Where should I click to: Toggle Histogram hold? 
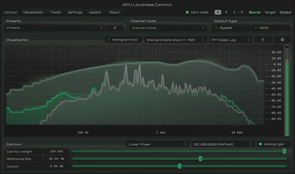coord(123,40)
